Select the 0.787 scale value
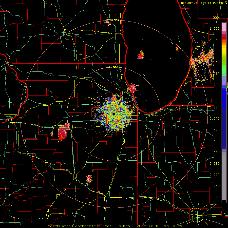The width and height of the screenshot is (228, 228). click(215, 73)
